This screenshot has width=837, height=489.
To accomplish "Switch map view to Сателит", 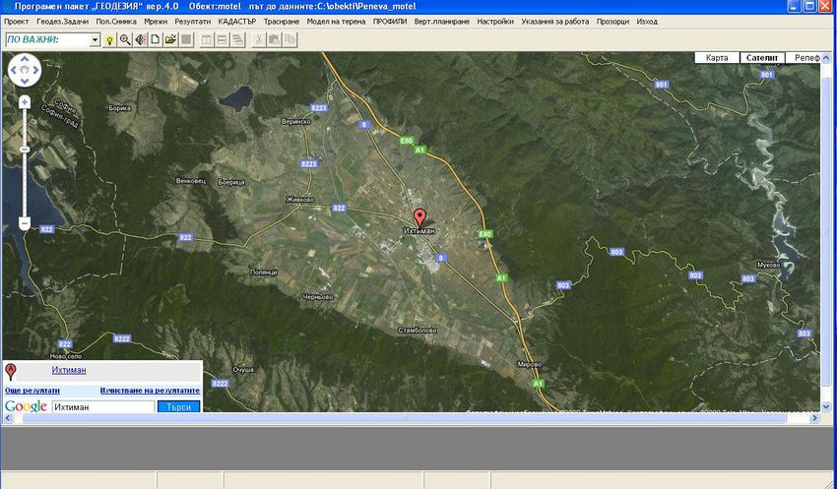I will (x=762, y=58).
